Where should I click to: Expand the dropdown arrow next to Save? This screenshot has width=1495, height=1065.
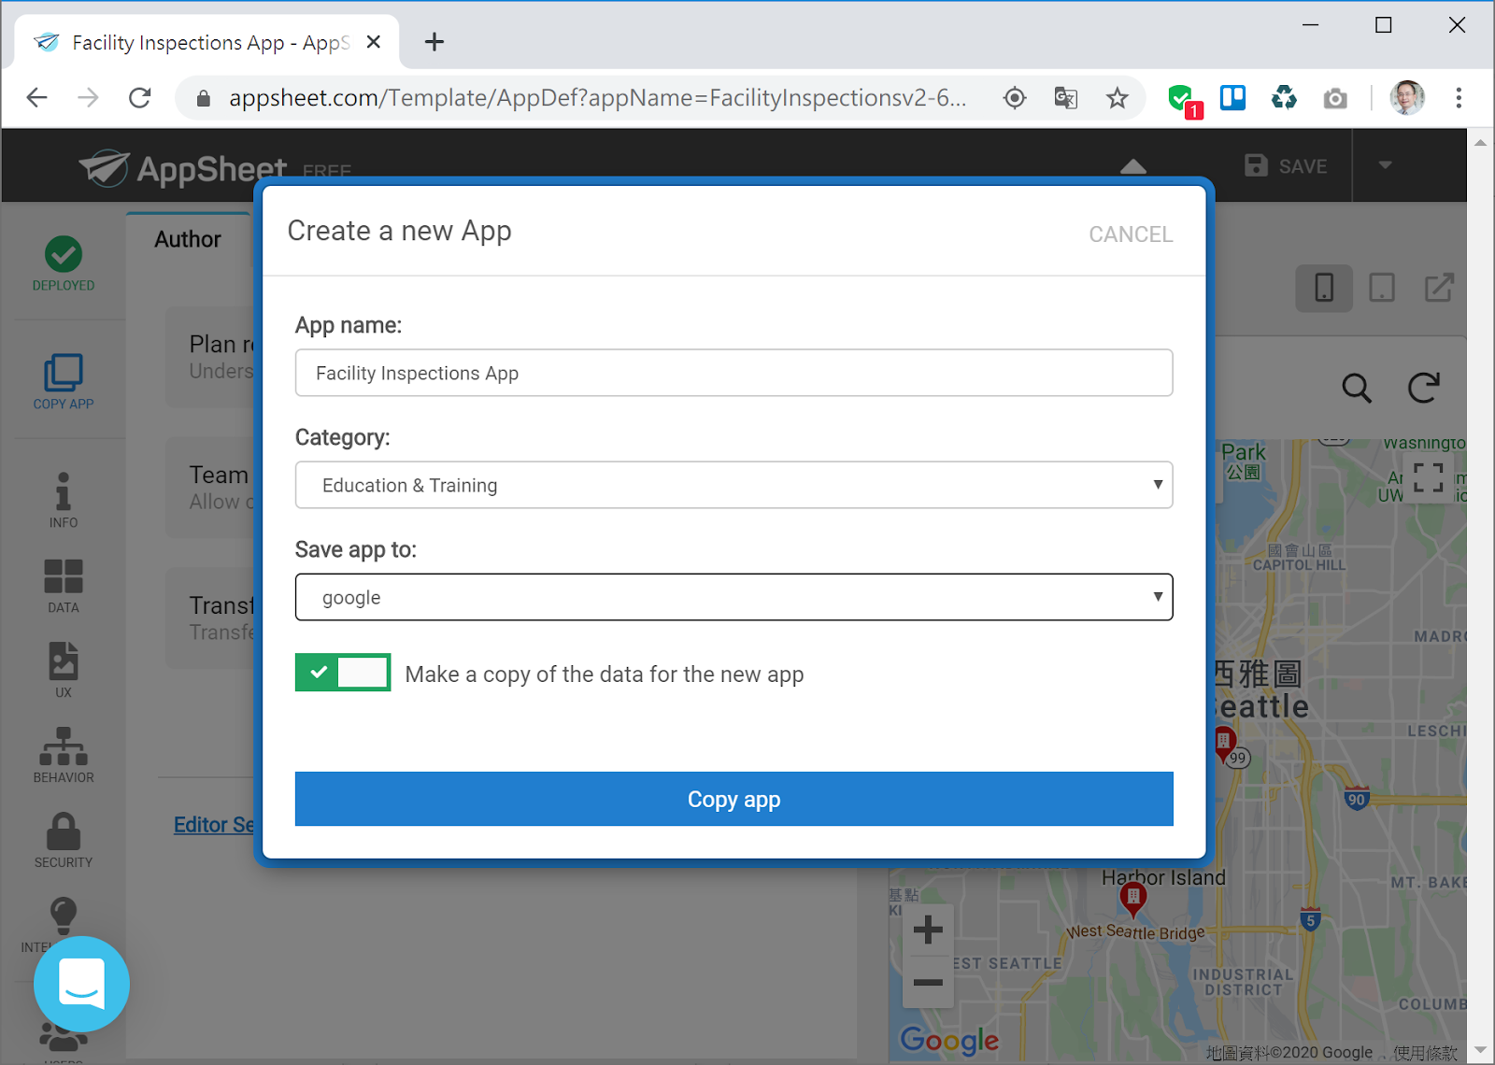click(x=1385, y=165)
